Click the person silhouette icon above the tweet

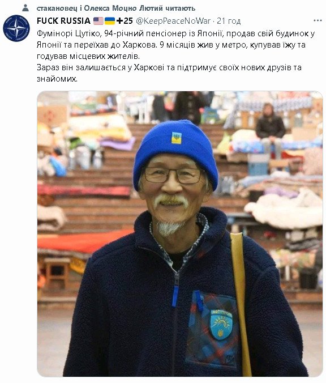pos(25,8)
